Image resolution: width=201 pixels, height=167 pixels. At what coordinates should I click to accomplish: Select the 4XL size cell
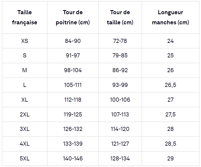click(25, 144)
